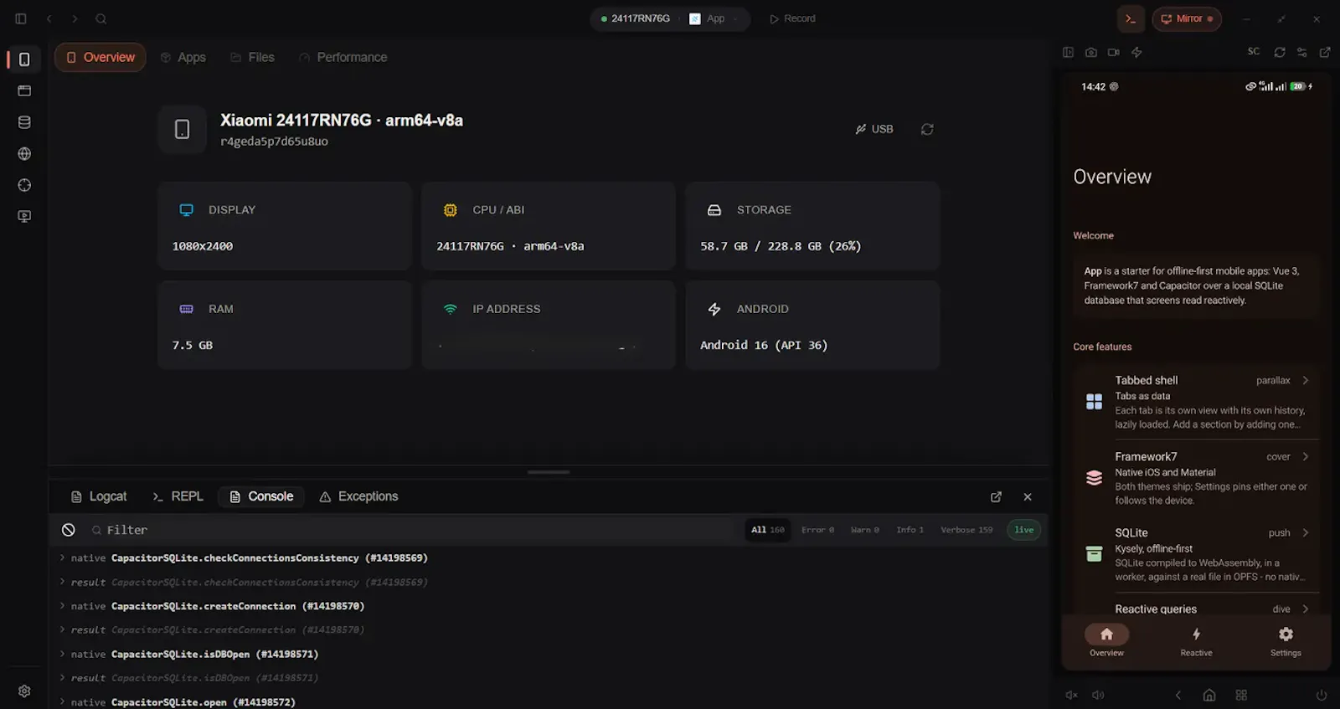The image size is (1340, 709).
Task: Open the window/browser icon in left sidebar
Action: click(24, 90)
